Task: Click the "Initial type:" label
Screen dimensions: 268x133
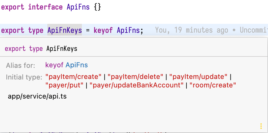Action: (24, 77)
